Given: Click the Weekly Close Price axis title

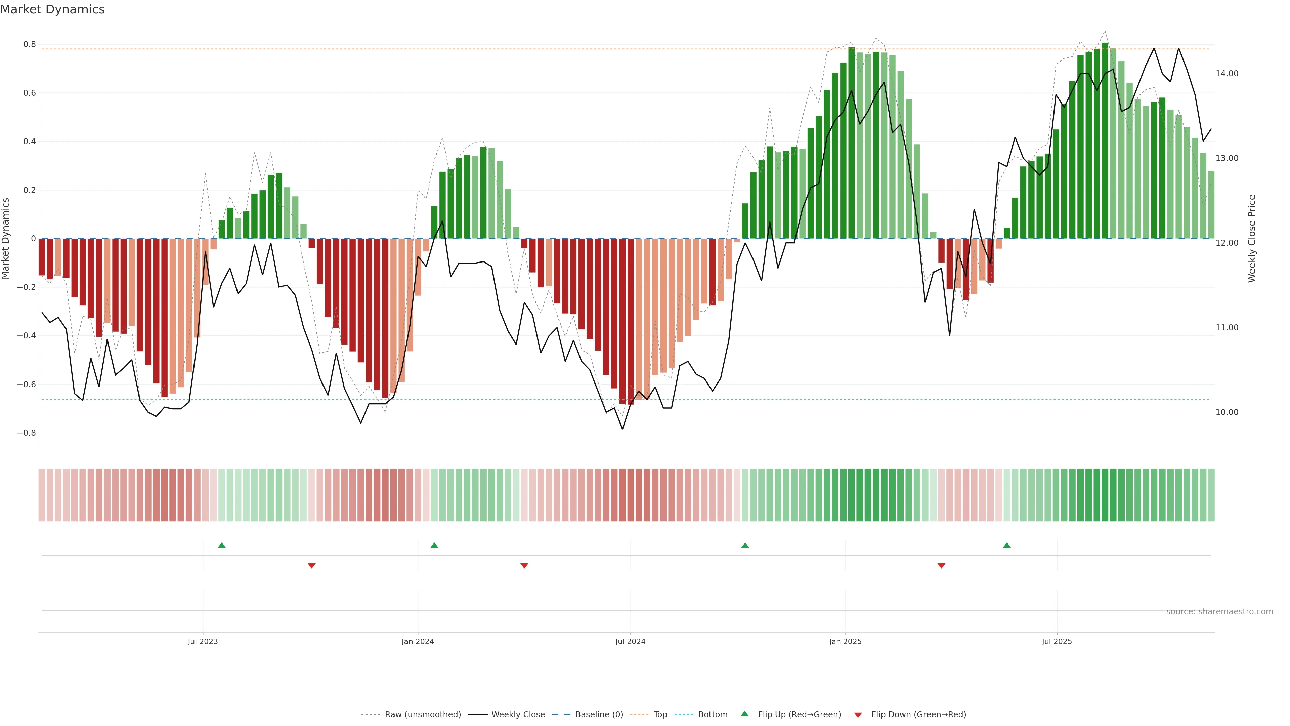Looking at the screenshot, I should pyautogui.click(x=1252, y=239).
